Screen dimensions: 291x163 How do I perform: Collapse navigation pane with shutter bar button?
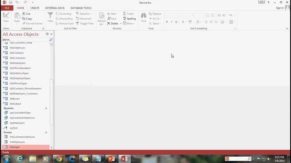[51, 34]
